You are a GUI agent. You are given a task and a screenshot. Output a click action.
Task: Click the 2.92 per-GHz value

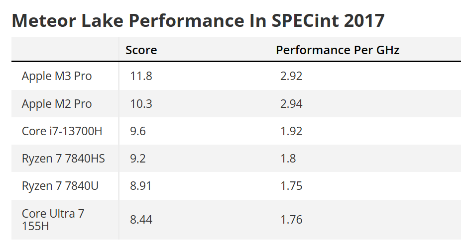[291, 77]
